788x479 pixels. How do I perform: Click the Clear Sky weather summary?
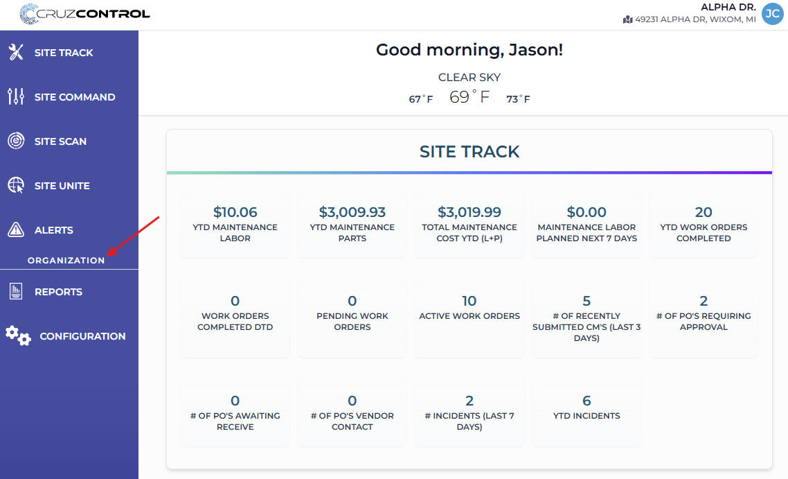tap(469, 78)
